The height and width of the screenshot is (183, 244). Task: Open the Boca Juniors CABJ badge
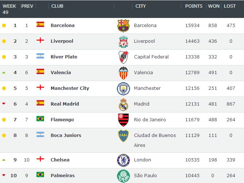(123, 136)
